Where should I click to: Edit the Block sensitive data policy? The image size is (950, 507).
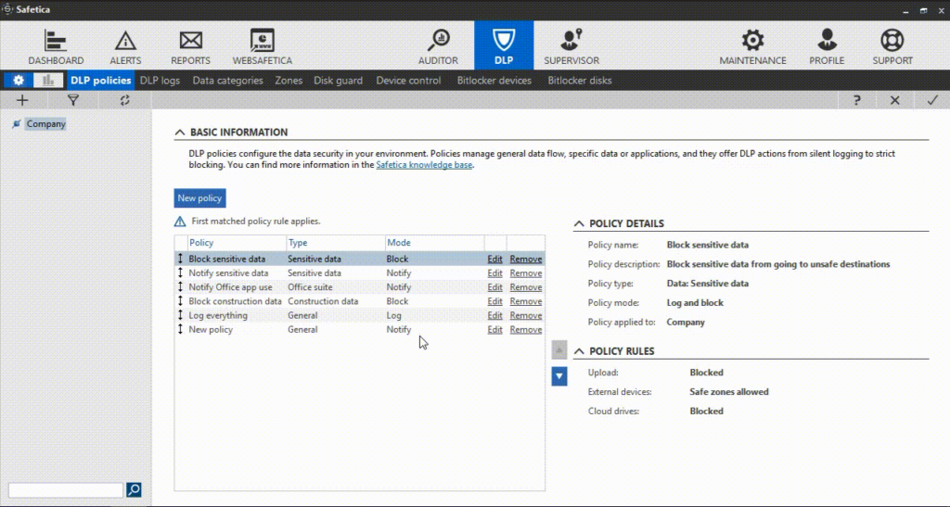pos(495,259)
